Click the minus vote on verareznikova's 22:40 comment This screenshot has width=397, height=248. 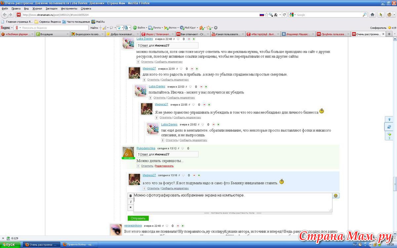pyautogui.click(x=178, y=226)
